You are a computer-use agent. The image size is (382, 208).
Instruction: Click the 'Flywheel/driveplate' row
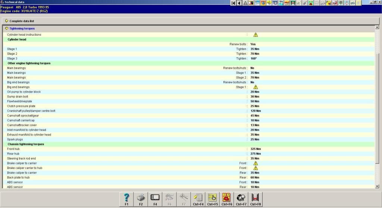click(x=189, y=101)
